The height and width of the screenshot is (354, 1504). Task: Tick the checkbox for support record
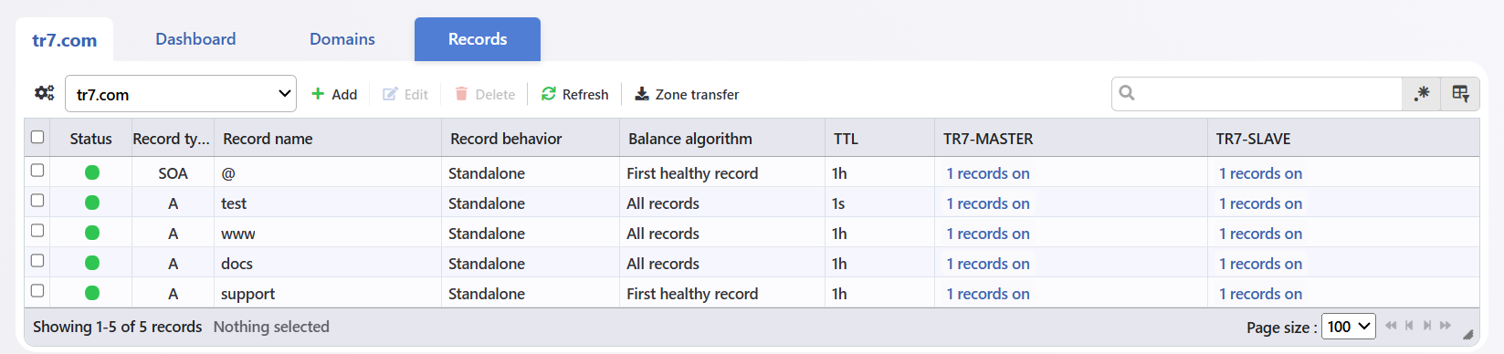(37, 291)
